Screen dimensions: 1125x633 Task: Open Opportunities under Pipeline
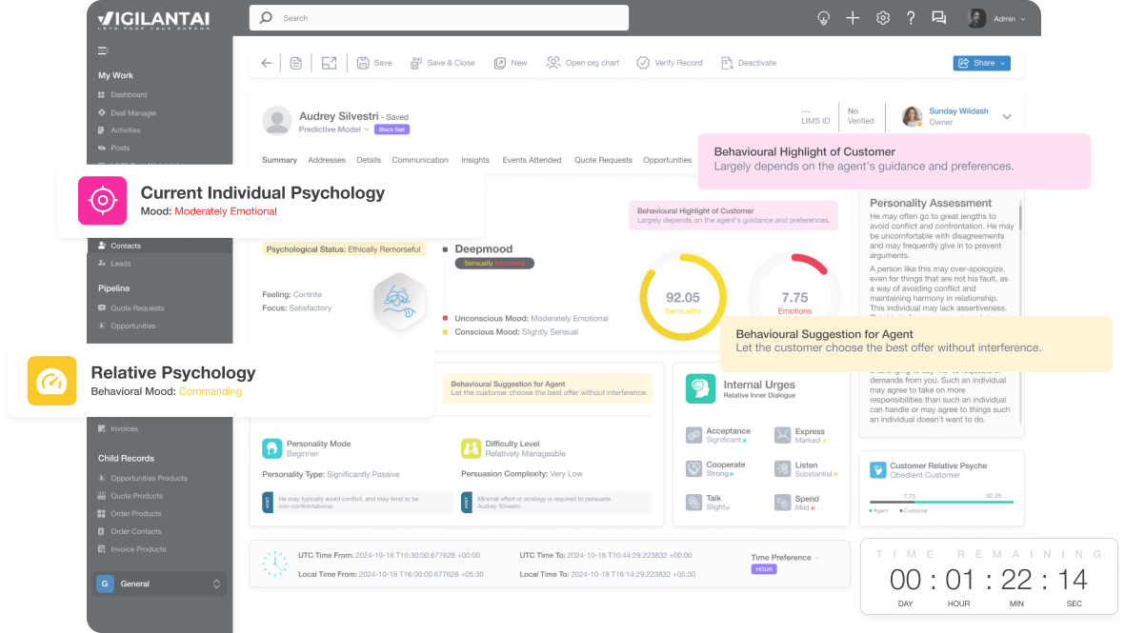pyautogui.click(x=127, y=326)
